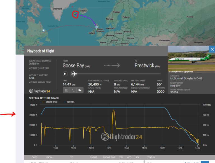The height and width of the screenshot is (163, 215).
Task: Toggle the center-on-aircraft collapse icon button
Action: [x=66, y=90]
